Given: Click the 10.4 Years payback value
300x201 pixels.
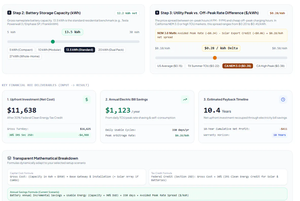Looking at the screenshot, I should pos(217,110).
